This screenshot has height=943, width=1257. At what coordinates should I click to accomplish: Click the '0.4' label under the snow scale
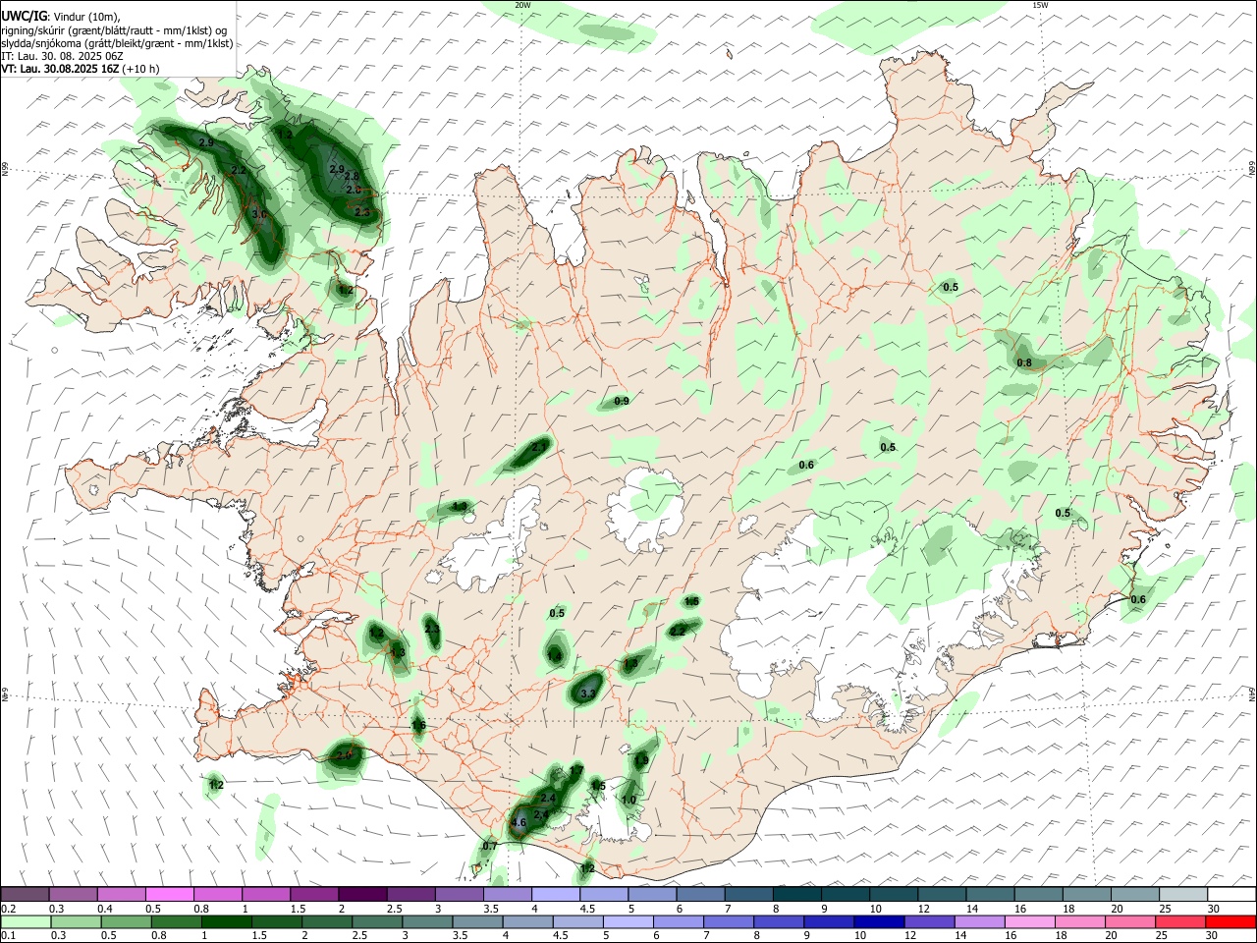coord(105,909)
